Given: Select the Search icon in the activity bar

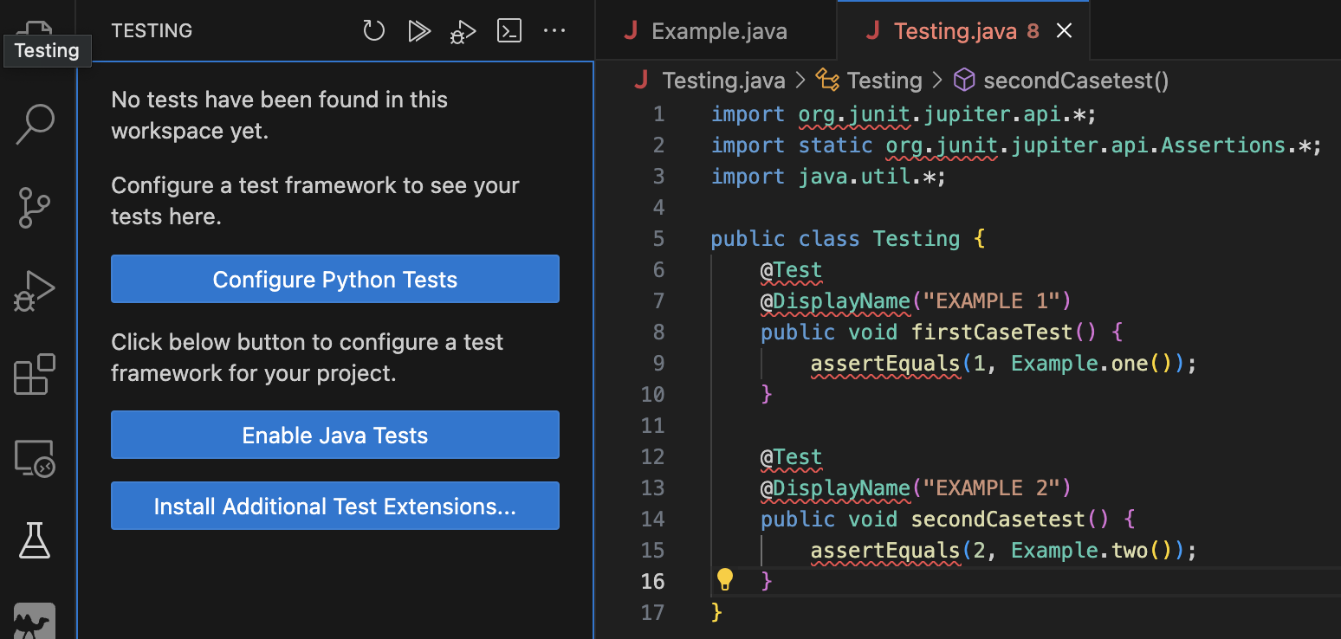Looking at the screenshot, I should [x=35, y=124].
